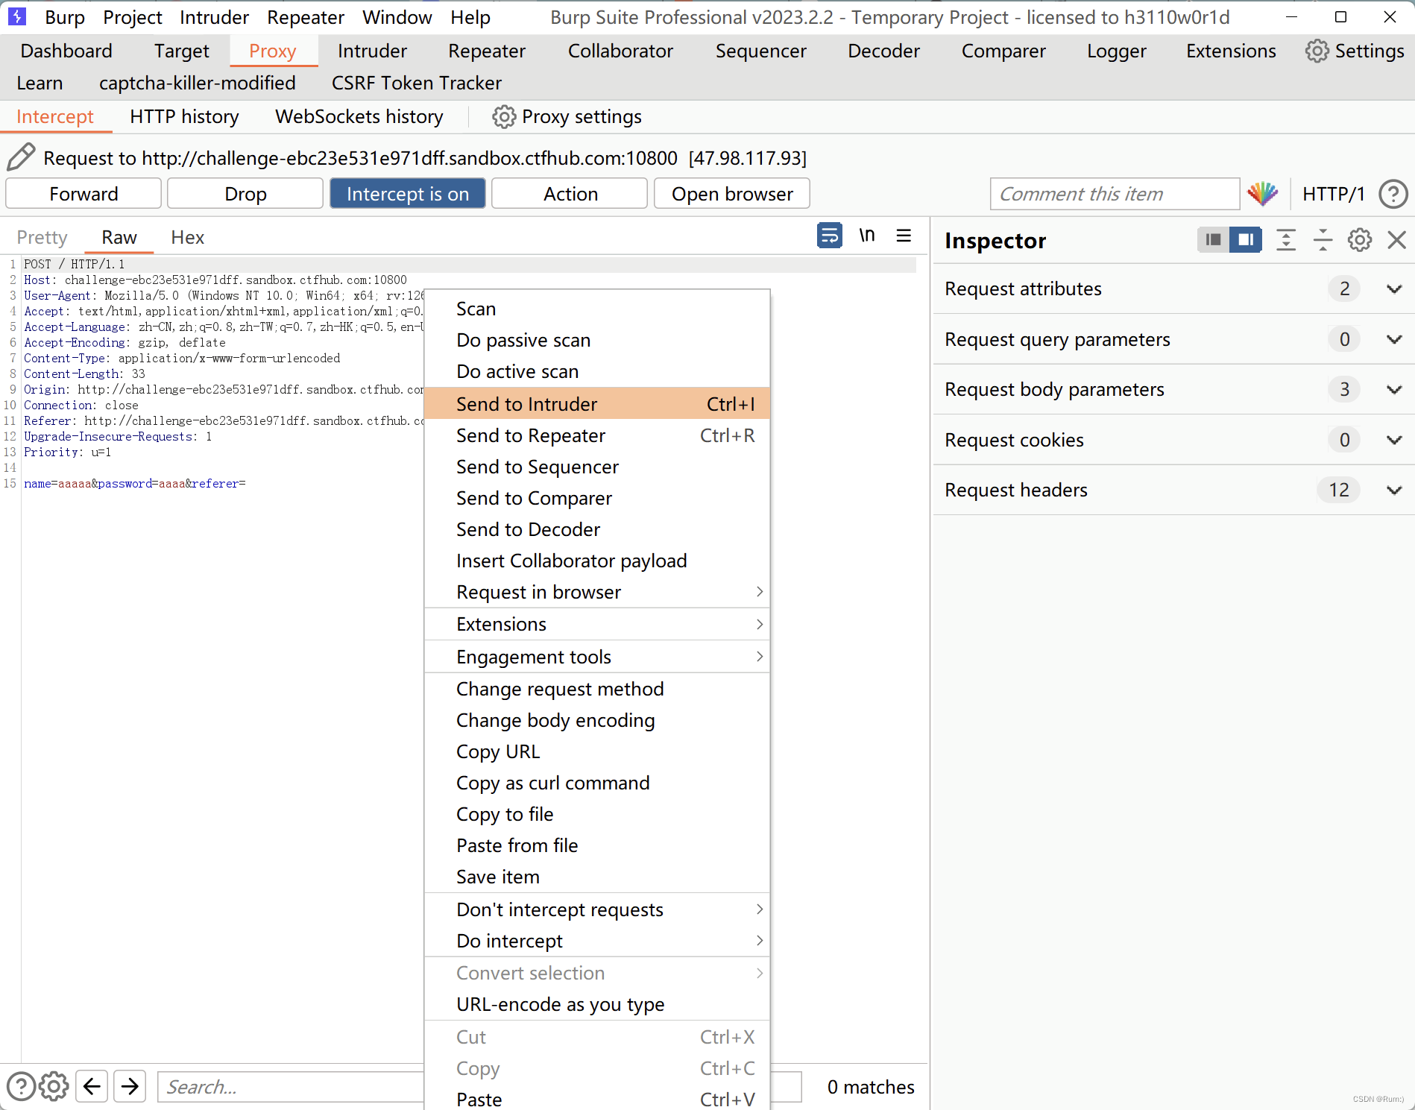Choose Save item from context menu
1415x1110 pixels.
[597, 877]
